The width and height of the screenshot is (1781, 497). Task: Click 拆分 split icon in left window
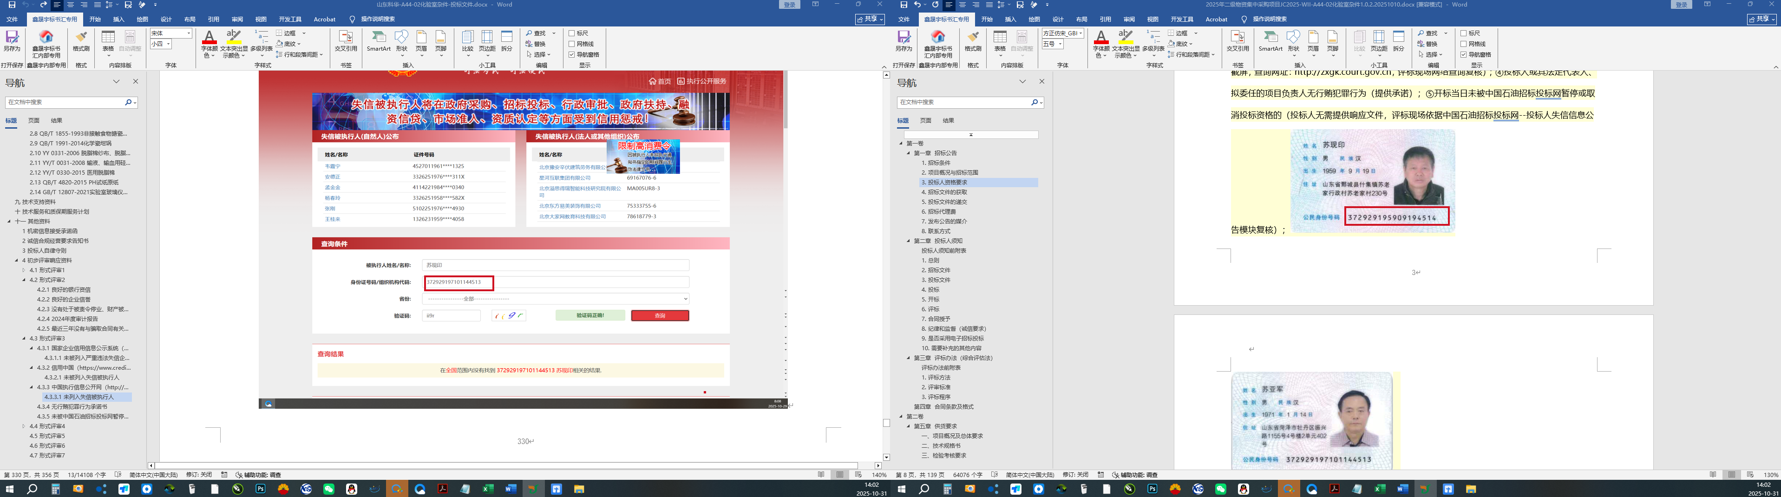click(x=507, y=41)
